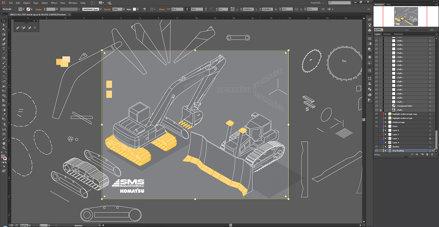Image resolution: width=439 pixels, height=227 pixels.
Task: Show the hidden Layer 1
Action: [376, 139]
